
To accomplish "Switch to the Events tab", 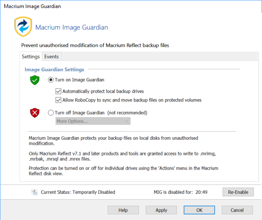I will point(52,57).
